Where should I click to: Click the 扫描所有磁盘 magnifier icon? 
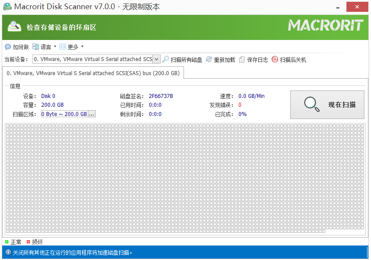coord(166,59)
